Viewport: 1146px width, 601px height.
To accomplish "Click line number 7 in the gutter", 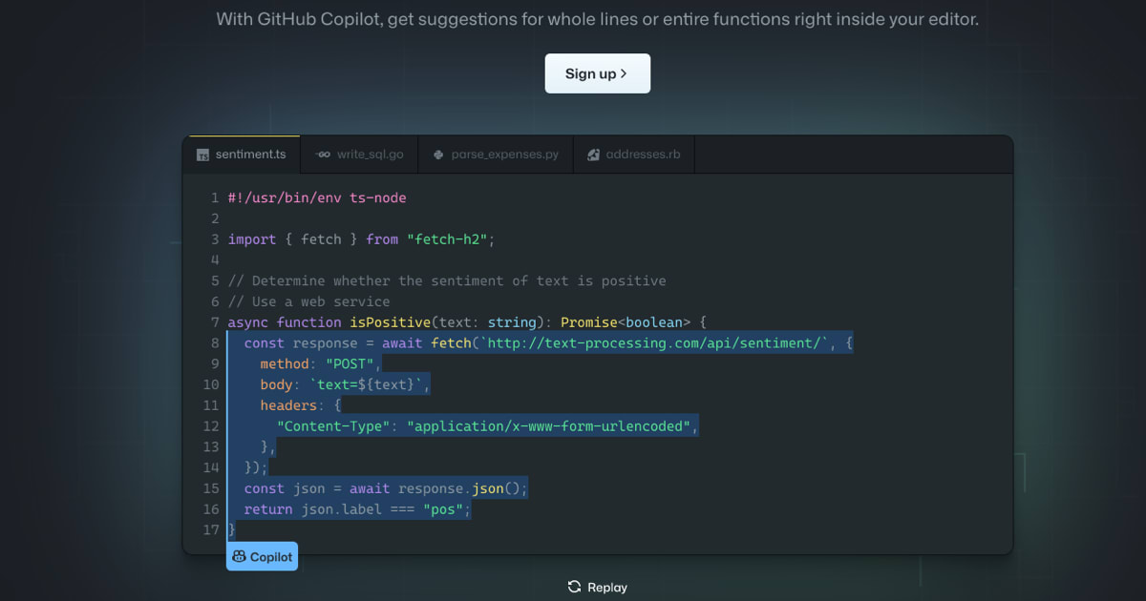I will [x=215, y=322].
